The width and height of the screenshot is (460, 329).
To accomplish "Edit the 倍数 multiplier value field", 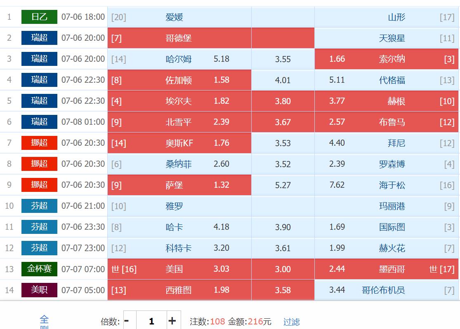I will tap(151, 321).
